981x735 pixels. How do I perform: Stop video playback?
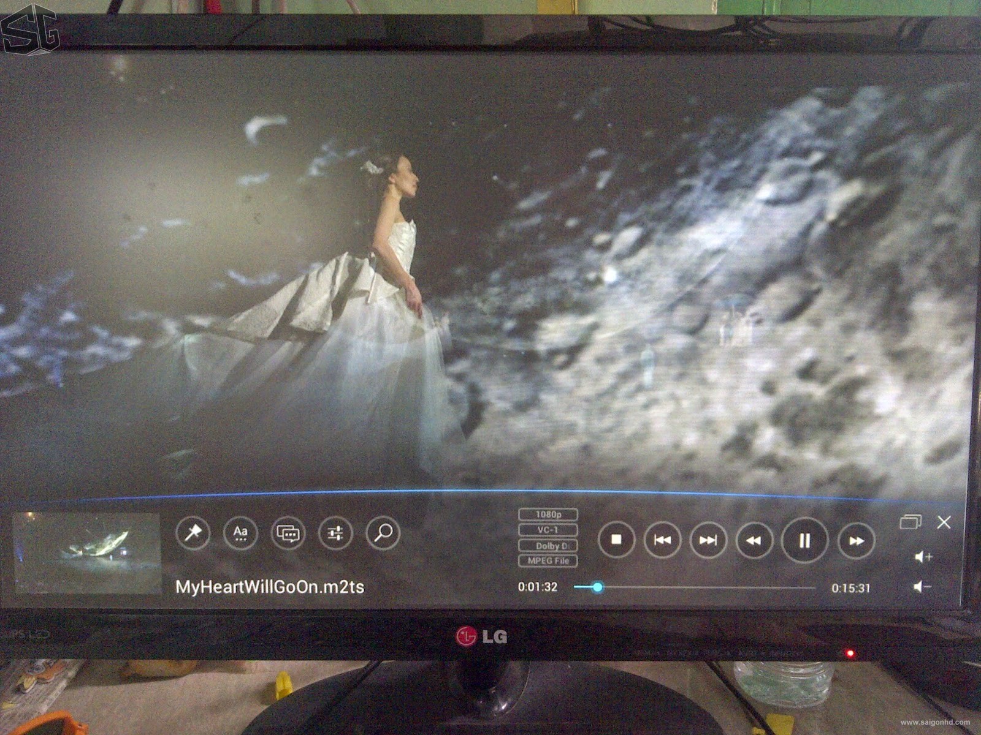(x=616, y=540)
